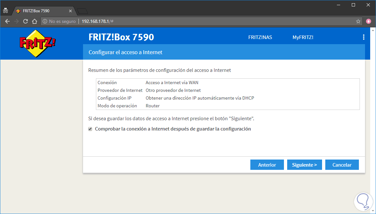Viewport: 376px width, 214px height.
Task: Click the 'No es seguro' site info icon
Action: (x=45, y=21)
